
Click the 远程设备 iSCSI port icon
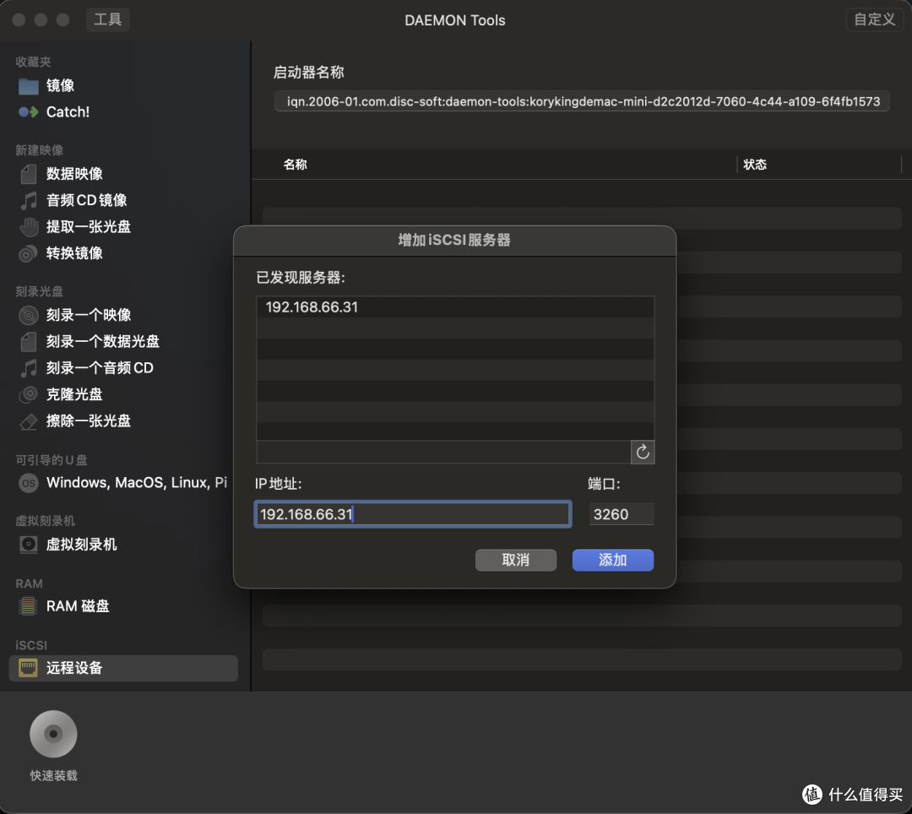(x=28, y=668)
